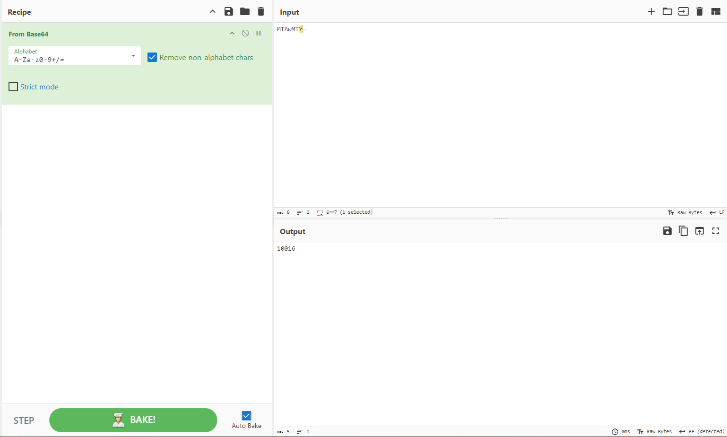Screen dimensions: 727x437
Task: Maximise the output pane
Action: (x=716, y=231)
